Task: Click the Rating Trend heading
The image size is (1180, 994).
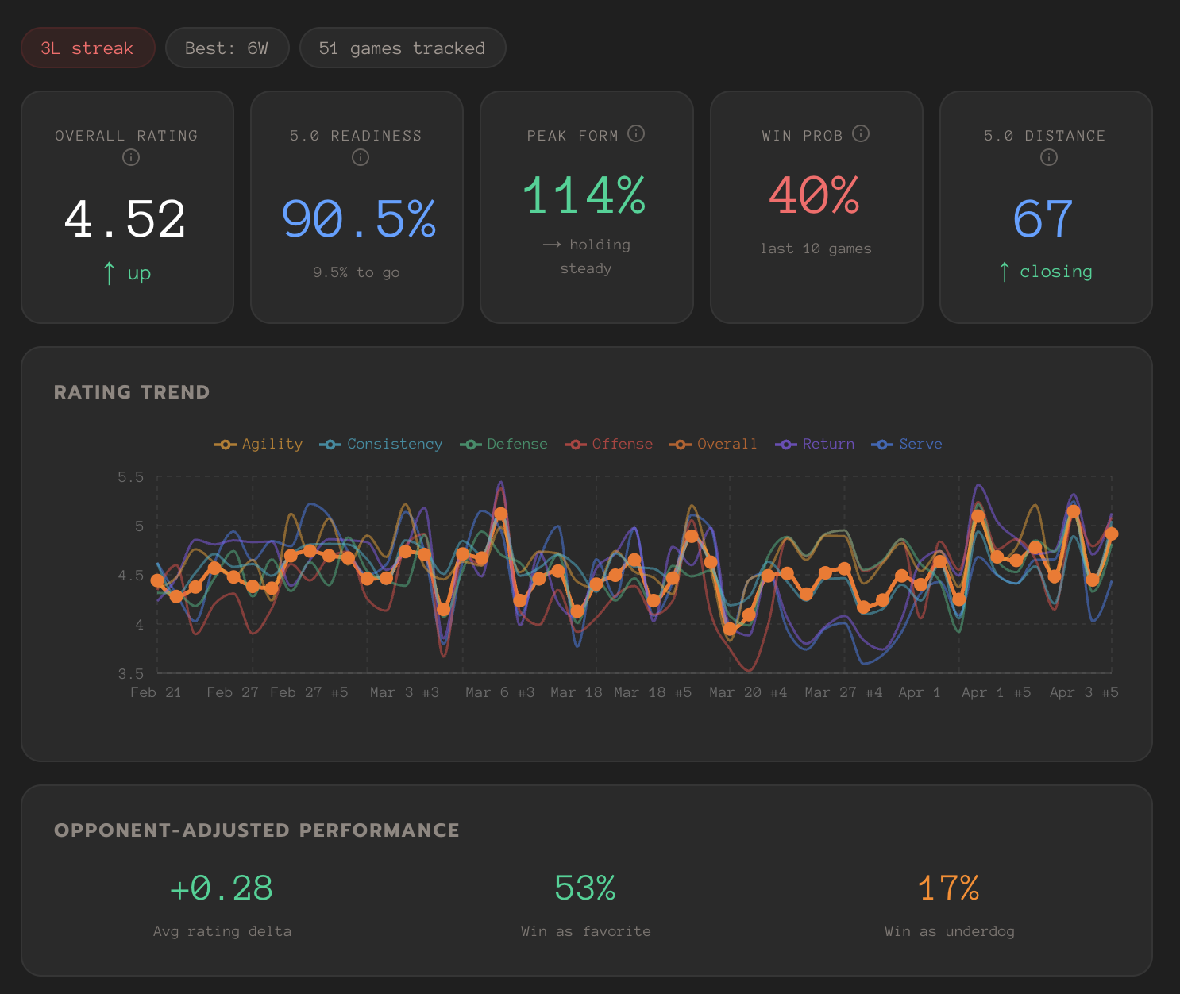Action: 132,392
